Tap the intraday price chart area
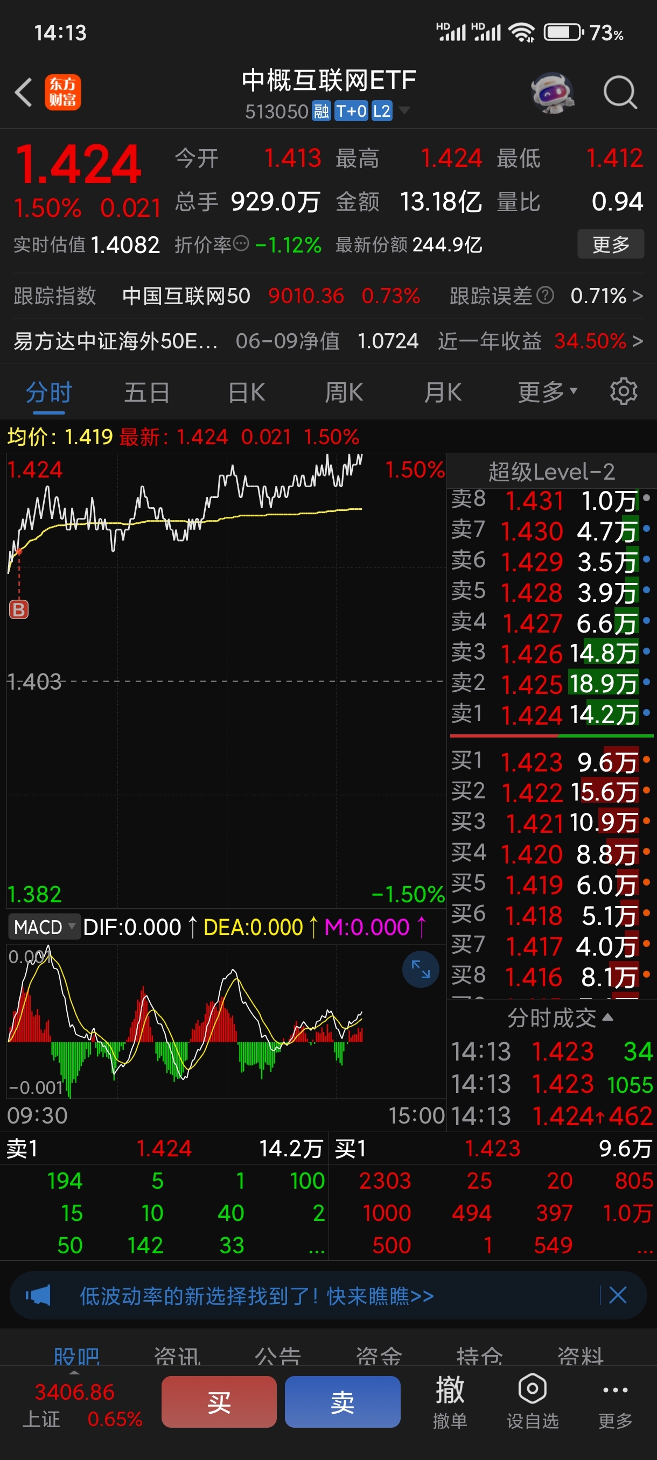Viewport: 657px width, 1460px height. click(226, 680)
